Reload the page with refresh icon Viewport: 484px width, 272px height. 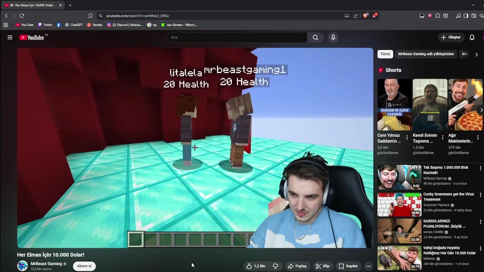click(22, 15)
